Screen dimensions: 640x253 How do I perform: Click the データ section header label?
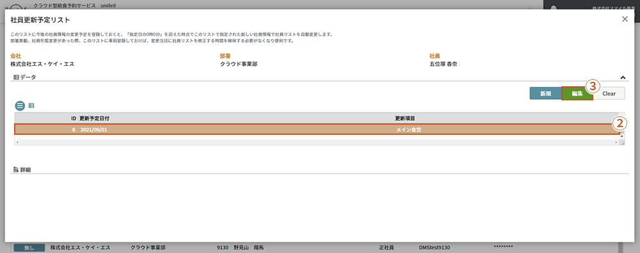pos(28,77)
